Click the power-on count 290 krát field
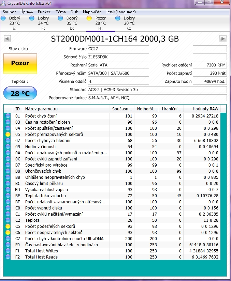Image resolution: width=231 pixels, height=281 pixels. [210, 73]
